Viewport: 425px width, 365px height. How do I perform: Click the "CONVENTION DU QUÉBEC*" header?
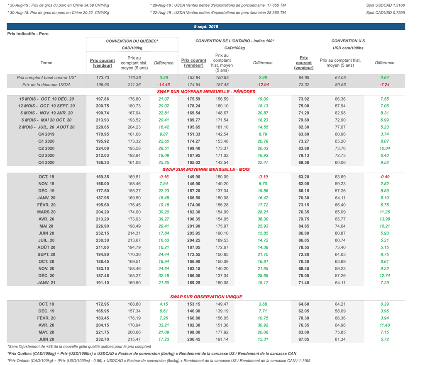[132, 41]
